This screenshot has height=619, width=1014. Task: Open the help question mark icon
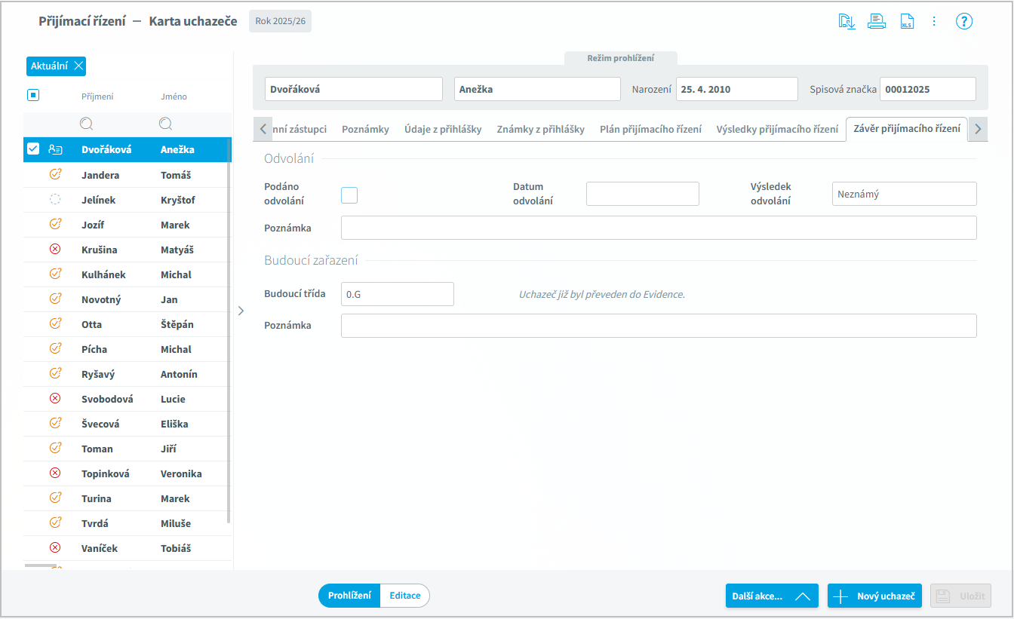coord(963,21)
